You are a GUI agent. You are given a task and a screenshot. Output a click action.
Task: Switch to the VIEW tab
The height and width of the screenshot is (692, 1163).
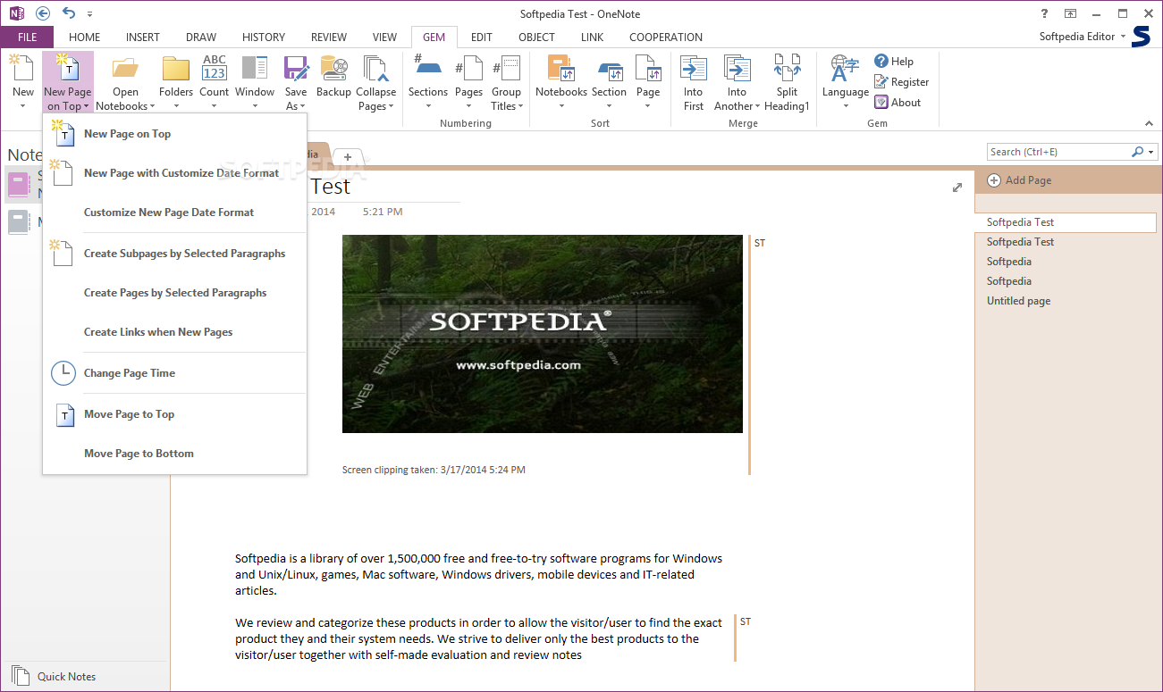click(384, 38)
